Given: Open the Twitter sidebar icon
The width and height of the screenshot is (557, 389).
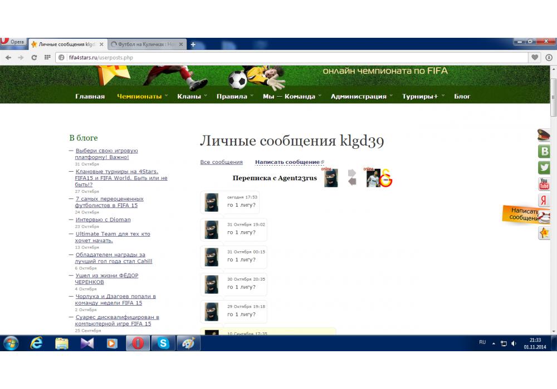Looking at the screenshot, I should (x=544, y=167).
